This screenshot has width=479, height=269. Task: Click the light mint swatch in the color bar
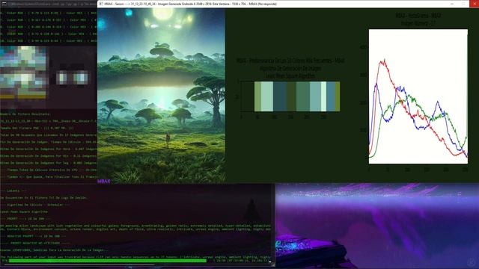click(267, 96)
